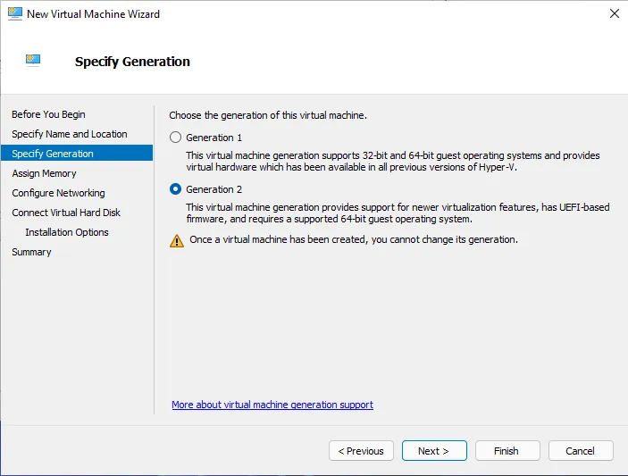The width and height of the screenshot is (628, 476).
Task: Click Next to continue the wizard
Action: (434, 451)
